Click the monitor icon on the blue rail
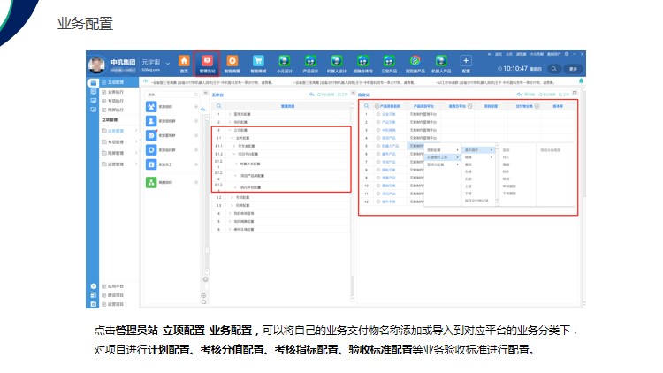Image resolution: width=663 pixels, height=373 pixels. point(94,101)
